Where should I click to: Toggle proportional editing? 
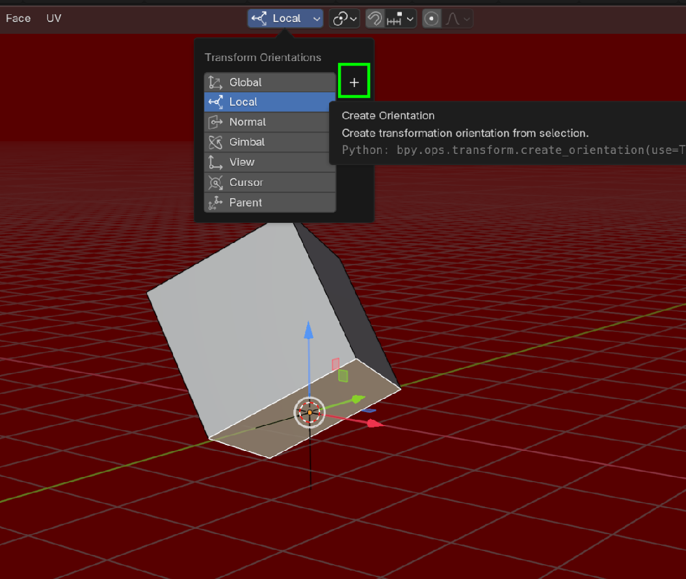pos(431,19)
